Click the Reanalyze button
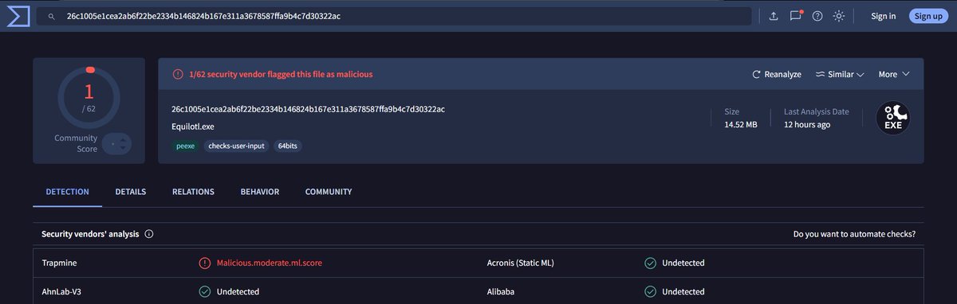 777,74
